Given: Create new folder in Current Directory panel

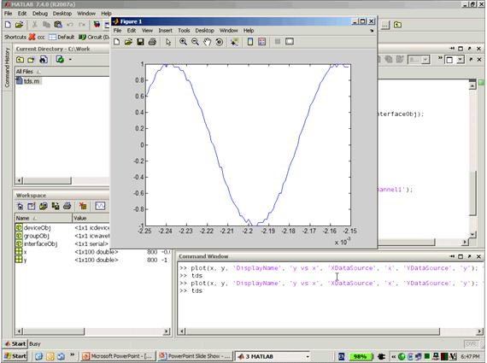Looking at the screenshot, I should [32, 60].
